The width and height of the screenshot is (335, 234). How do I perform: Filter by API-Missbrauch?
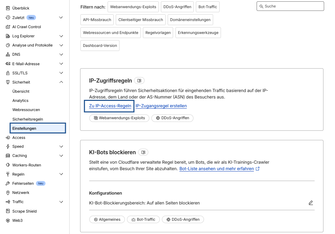(97, 20)
